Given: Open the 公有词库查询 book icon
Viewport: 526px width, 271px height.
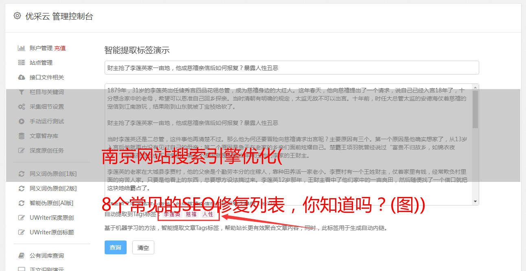Looking at the screenshot, I should [x=22, y=256].
